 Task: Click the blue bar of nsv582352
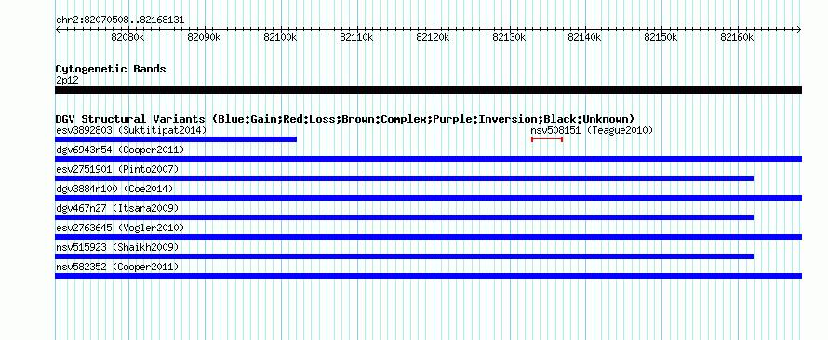coord(428,276)
